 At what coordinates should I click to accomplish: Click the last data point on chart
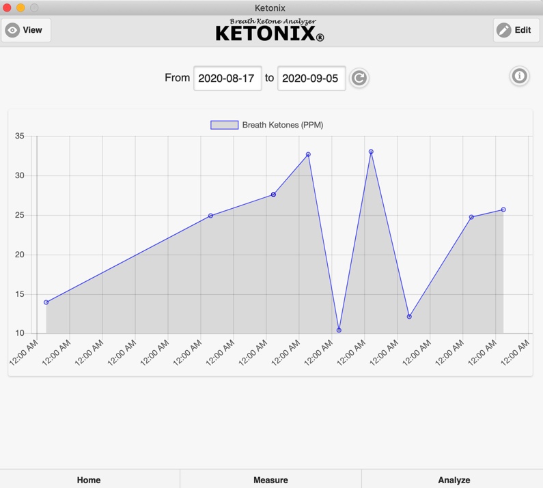[503, 210]
